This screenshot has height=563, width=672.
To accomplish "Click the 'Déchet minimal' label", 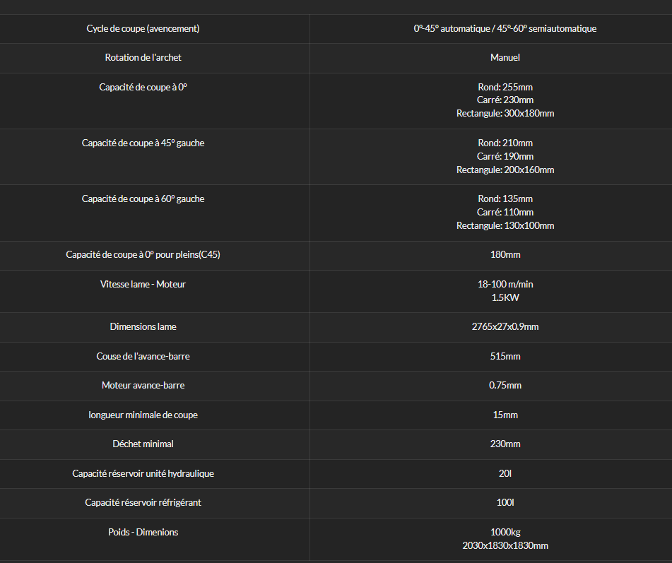I will 143,444.
